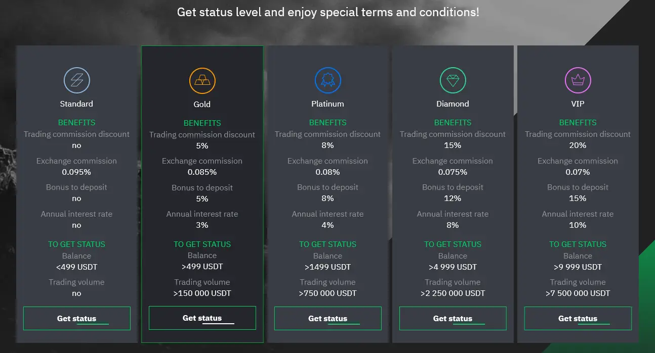Click Gold balance requirement >499 USDT
The width and height of the screenshot is (655, 353).
[202, 267]
